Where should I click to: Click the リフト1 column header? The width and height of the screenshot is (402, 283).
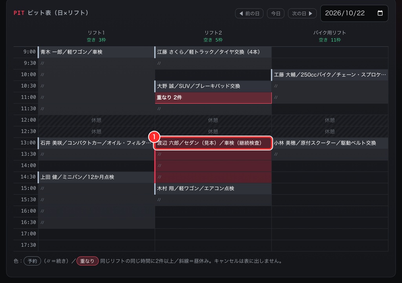(x=97, y=33)
